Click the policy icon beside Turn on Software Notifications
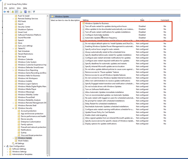Screen dimensions: 188x159 click(x=83, y=89)
